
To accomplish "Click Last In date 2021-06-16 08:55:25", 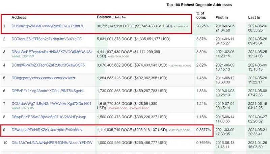I will point(258,28).
